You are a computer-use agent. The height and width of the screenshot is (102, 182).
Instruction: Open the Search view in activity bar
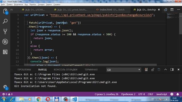pos(5,22)
